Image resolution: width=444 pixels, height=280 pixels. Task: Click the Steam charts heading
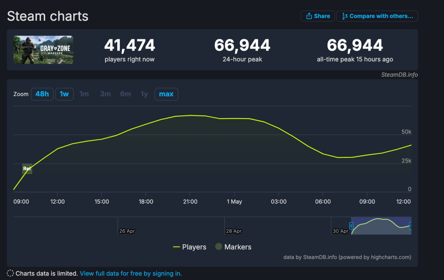pyautogui.click(x=48, y=16)
